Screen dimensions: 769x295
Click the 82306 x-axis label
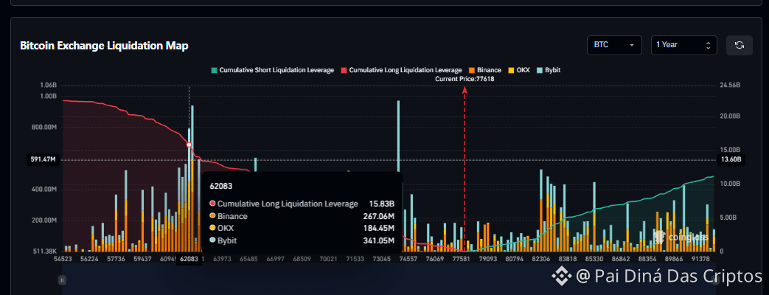pyautogui.click(x=540, y=259)
